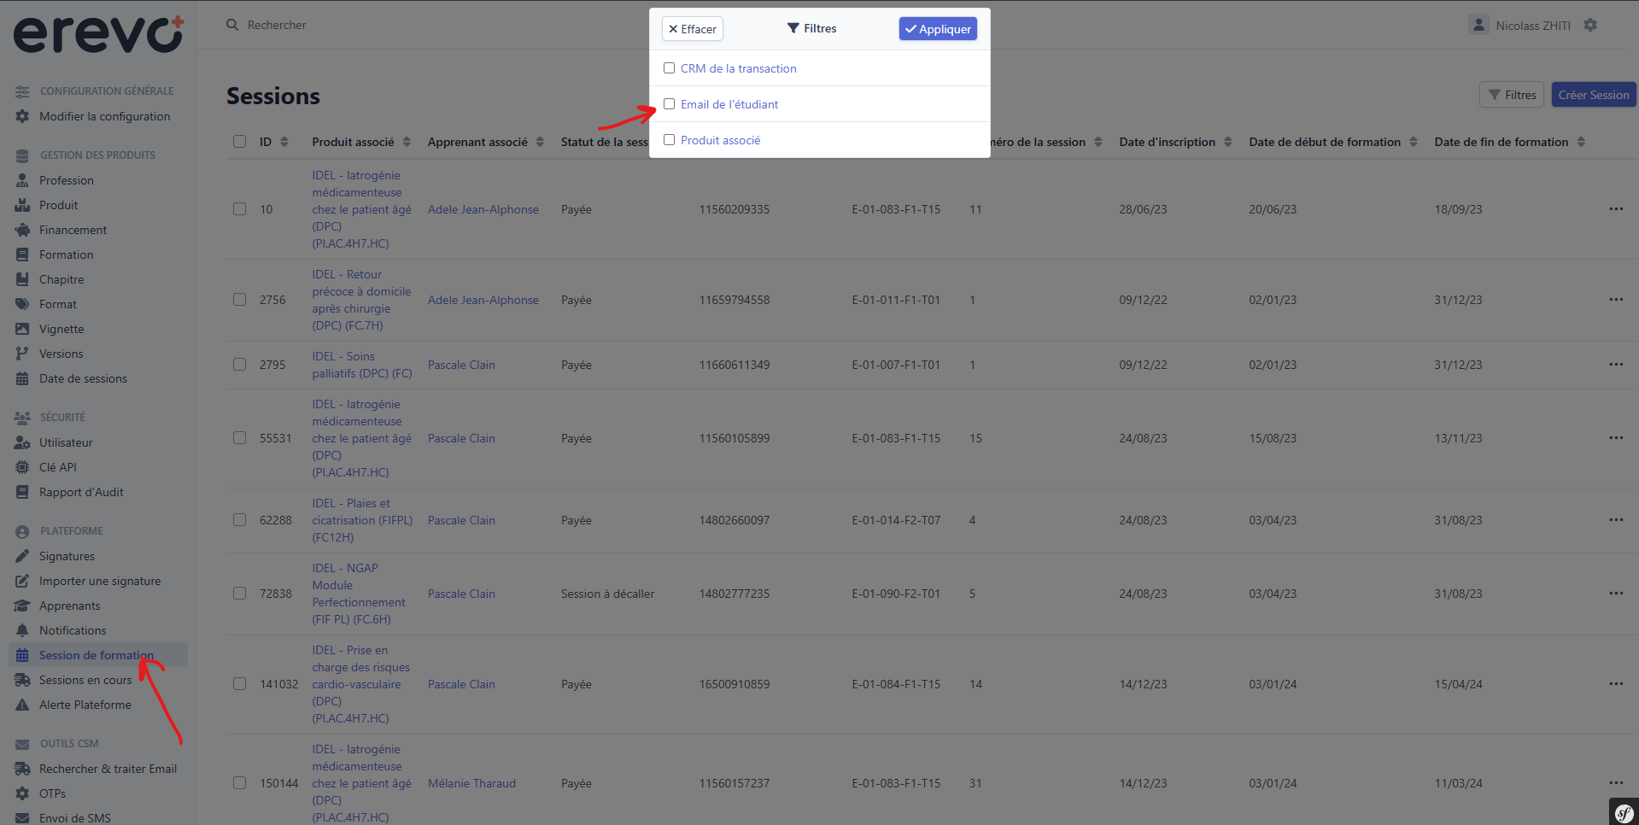The width and height of the screenshot is (1639, 825).
Task: Go to Sessions en cours menu item
Action: [x=85, y=680]
